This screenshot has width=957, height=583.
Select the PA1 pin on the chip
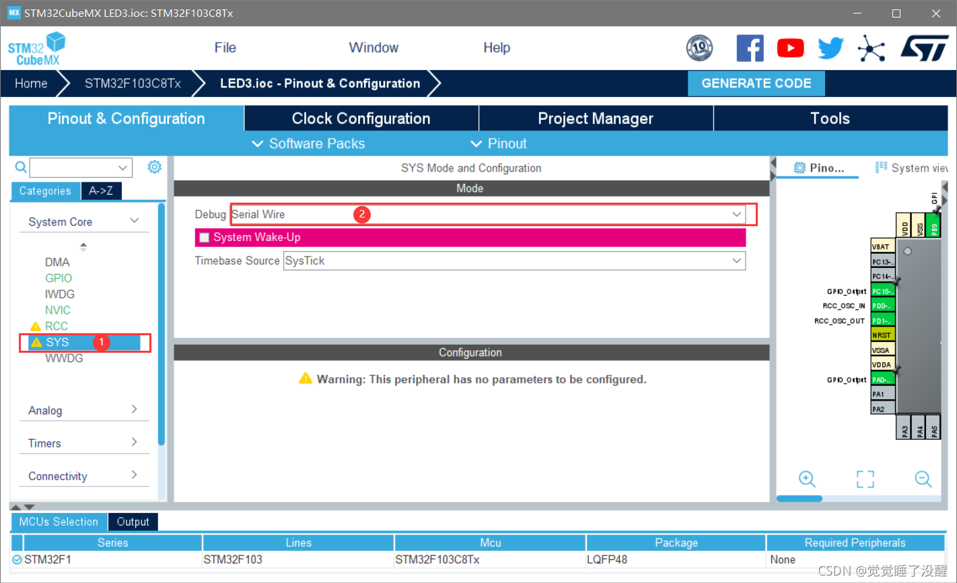[883, 395]
